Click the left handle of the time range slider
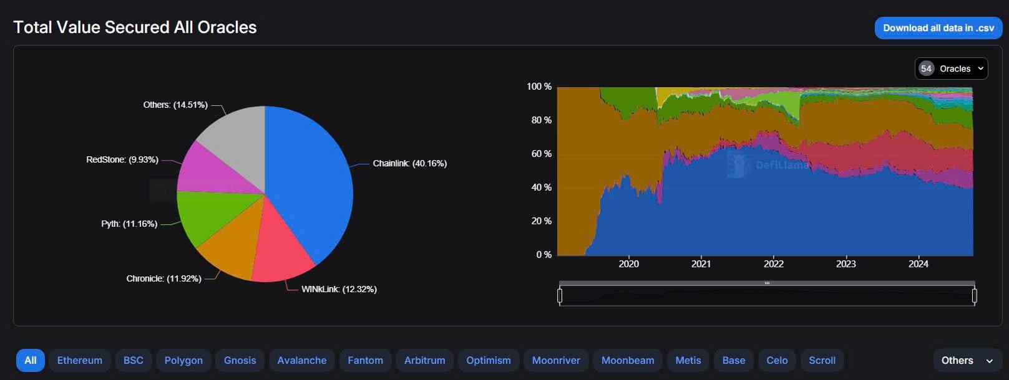 coord(560,295)
